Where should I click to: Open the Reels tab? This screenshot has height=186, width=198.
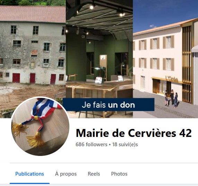[x=94, y=174]
